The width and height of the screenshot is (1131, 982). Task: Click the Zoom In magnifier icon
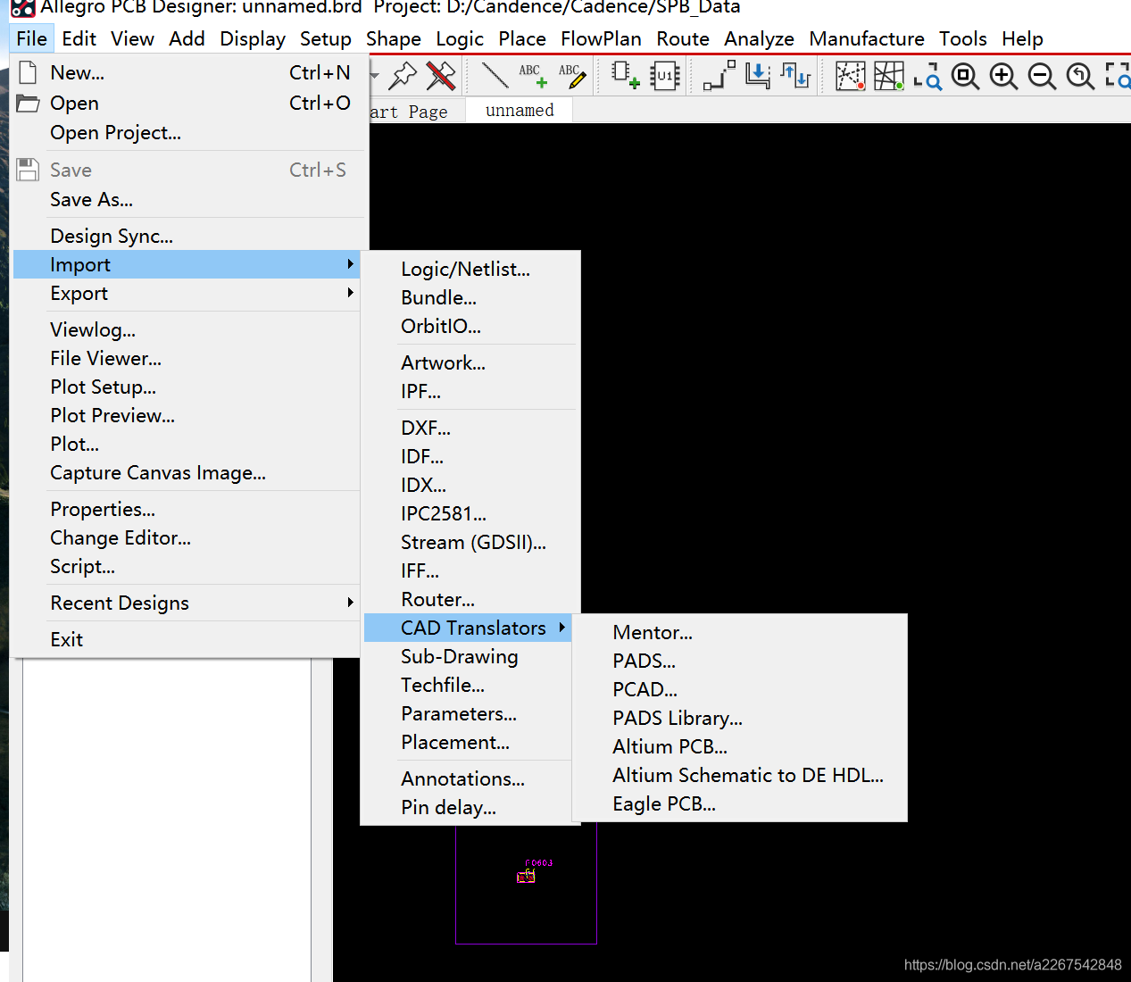pos(1003,76)
